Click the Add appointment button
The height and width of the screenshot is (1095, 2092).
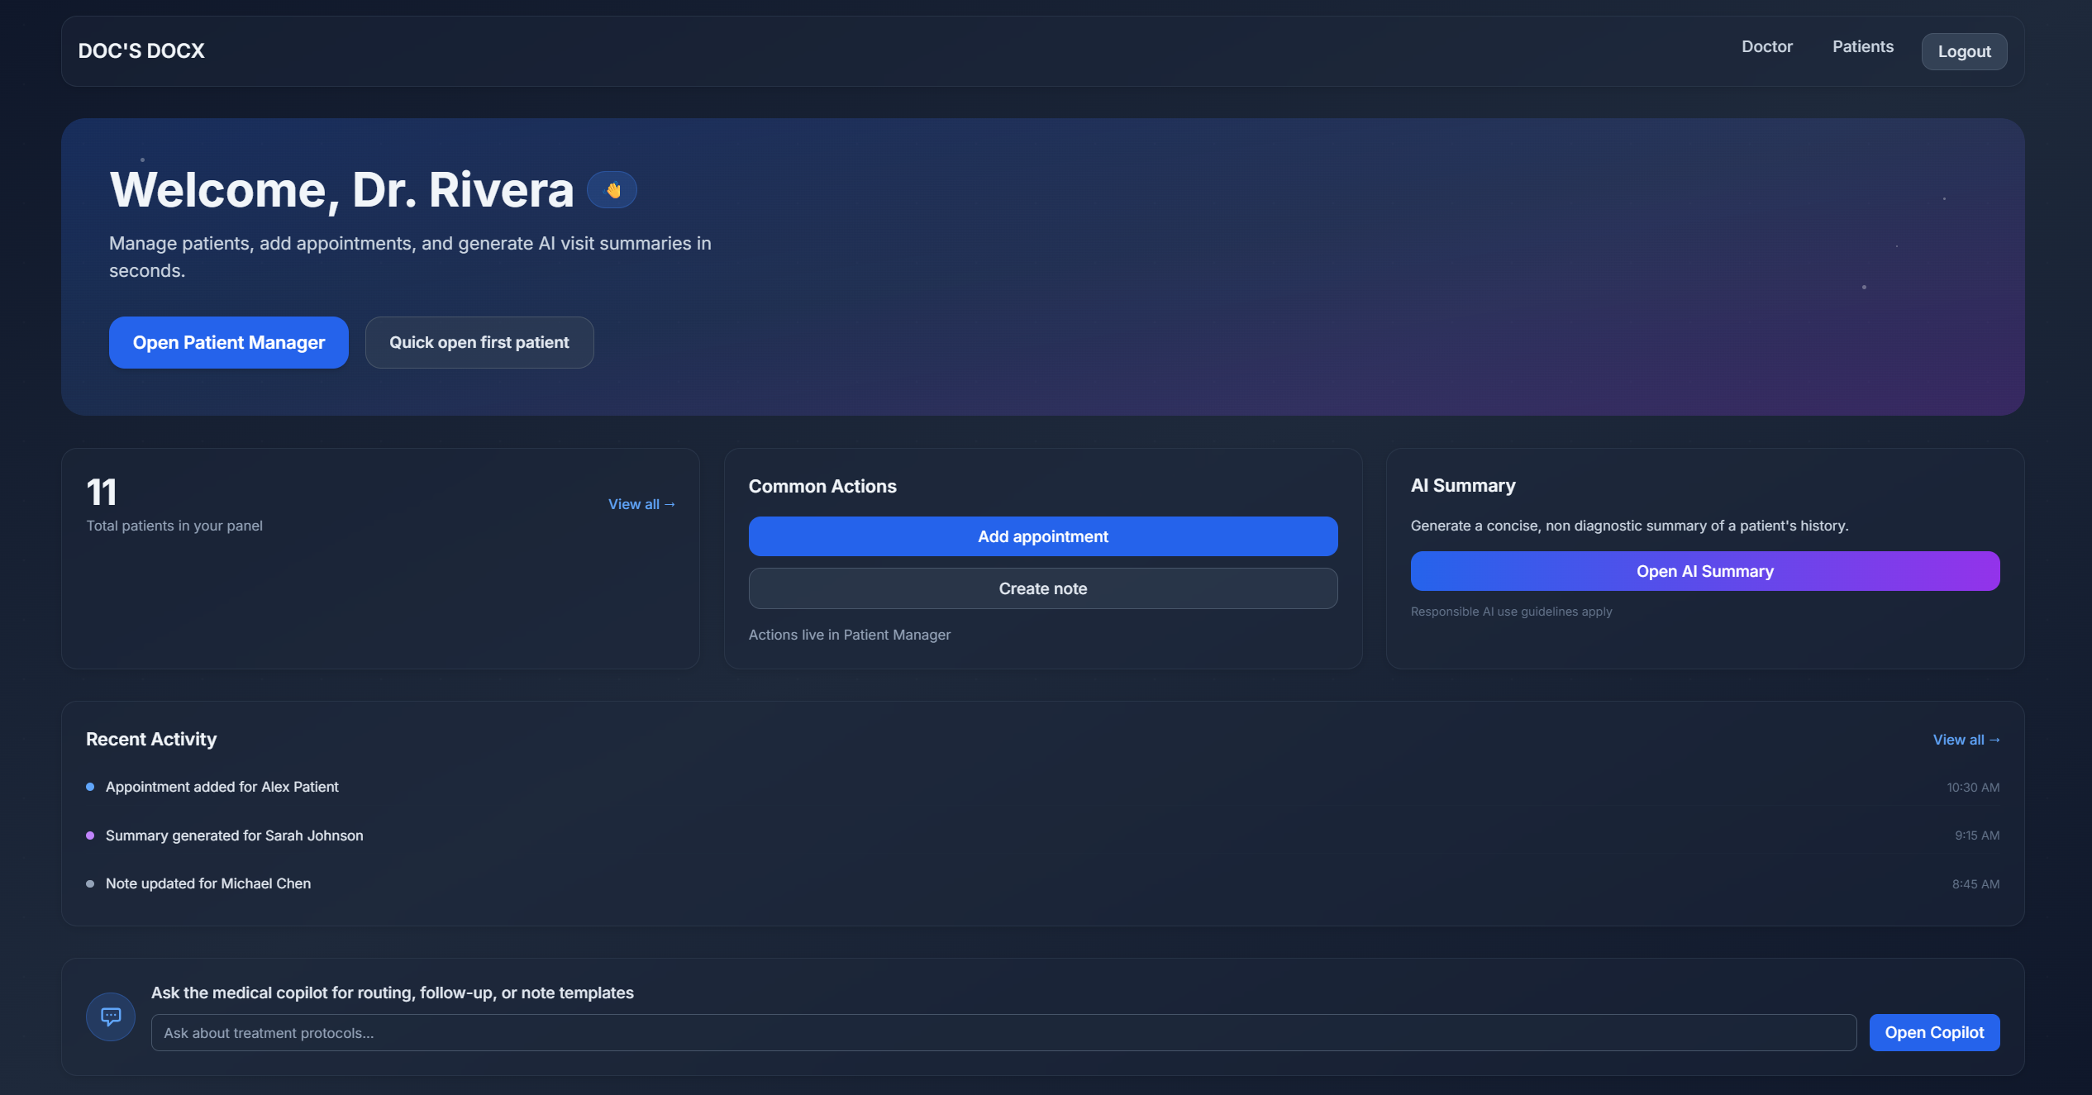[x=1042, y=536]
